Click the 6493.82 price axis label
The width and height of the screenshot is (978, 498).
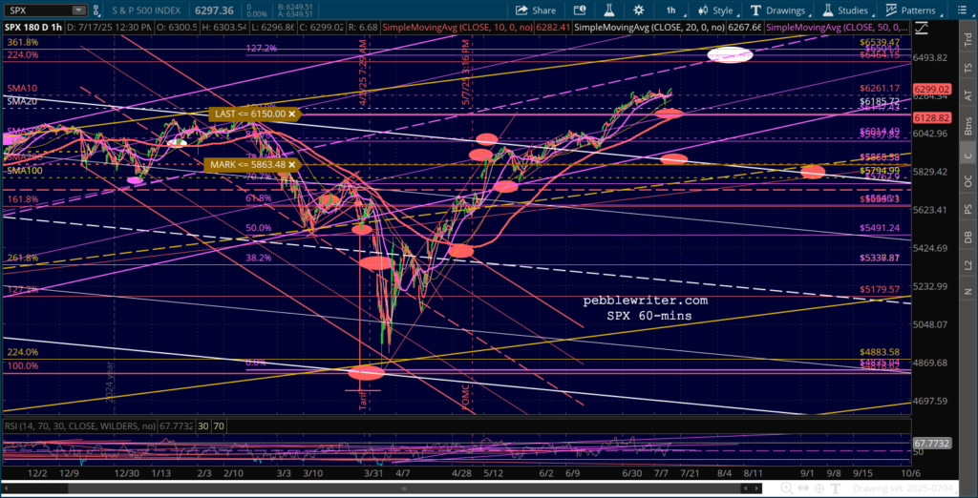928,58
